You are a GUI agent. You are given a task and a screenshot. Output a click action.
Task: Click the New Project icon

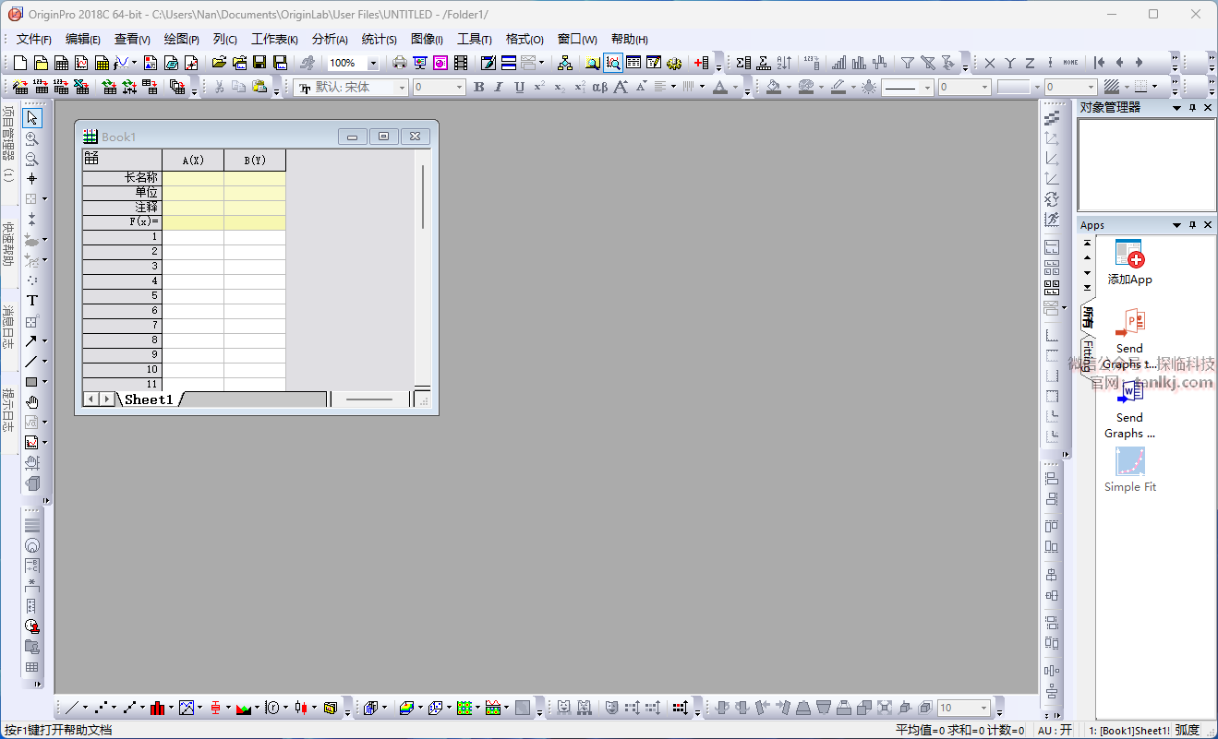(20, 63)
